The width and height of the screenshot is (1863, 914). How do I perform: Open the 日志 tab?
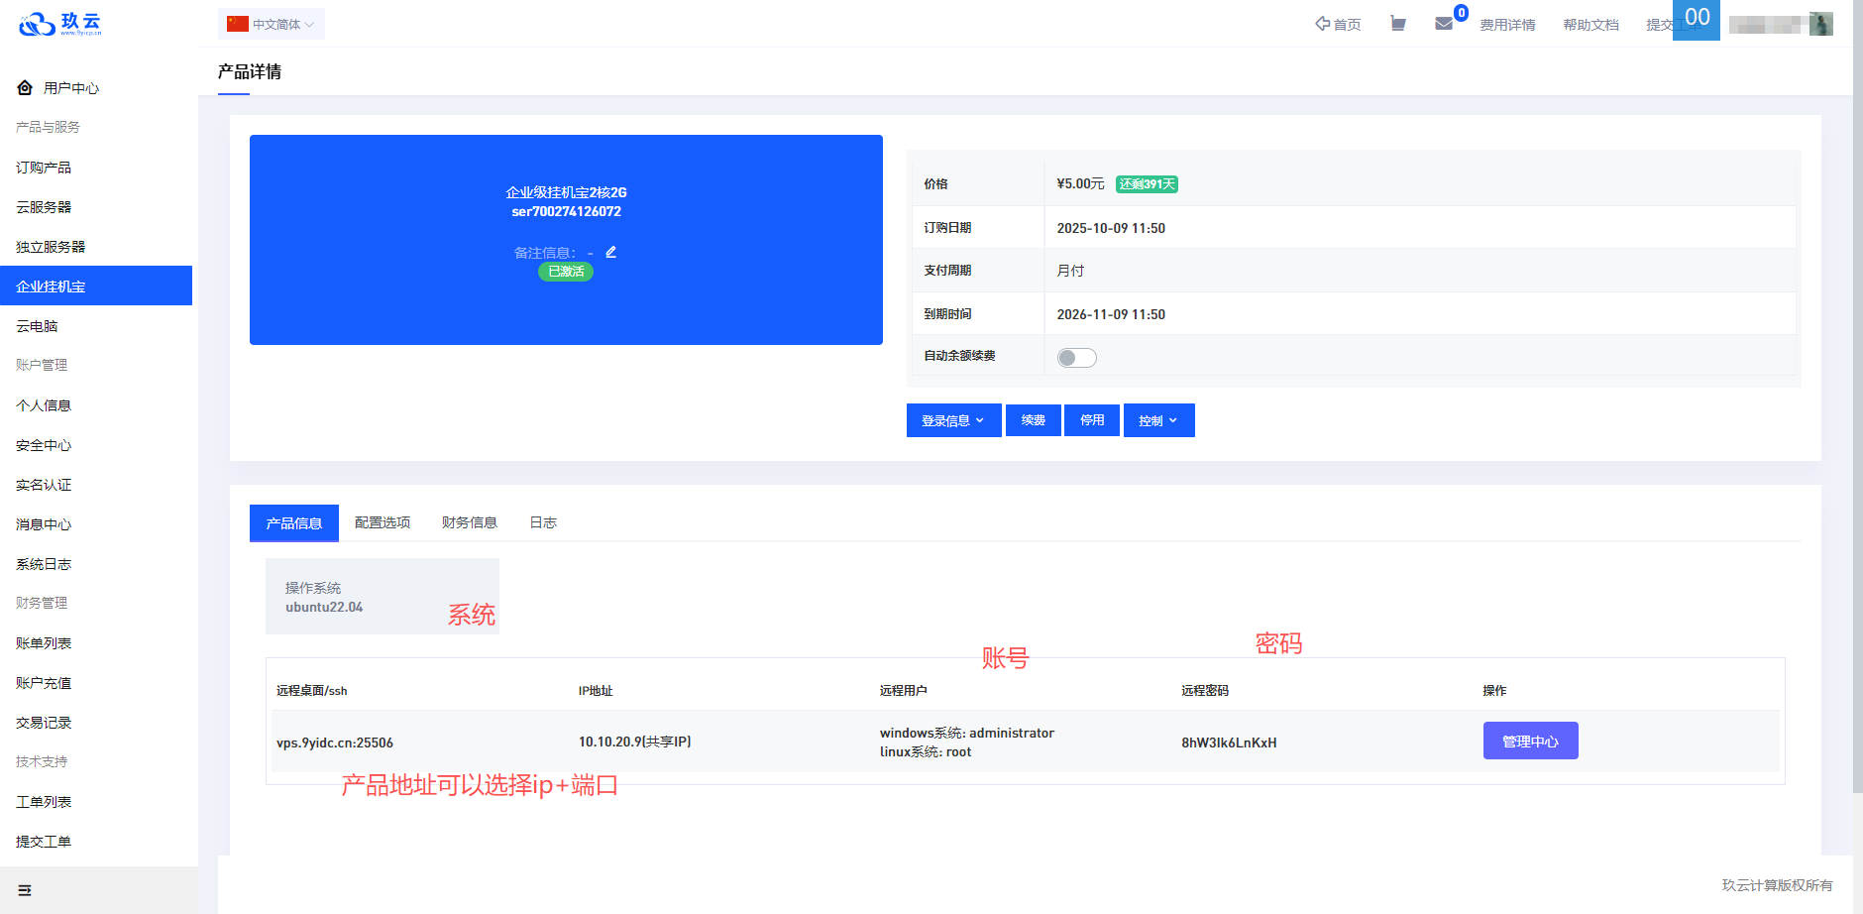click(x=543, y=522)
